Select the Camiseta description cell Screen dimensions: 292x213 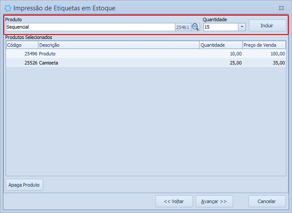[119, 62]
